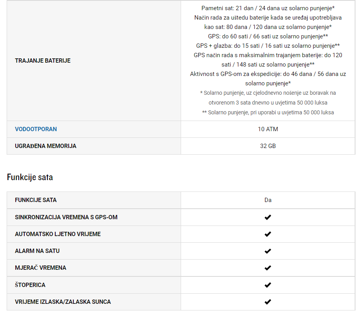This screenshot has width=359, height=314.
Task: Click the Da value for Funkcije sata
Action: coord(268,200)
